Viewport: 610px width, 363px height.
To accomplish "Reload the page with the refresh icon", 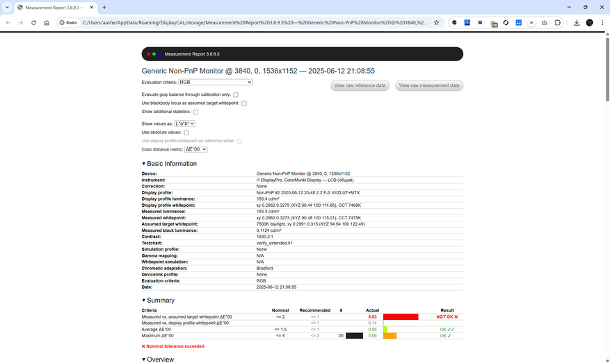I will 33,22.
